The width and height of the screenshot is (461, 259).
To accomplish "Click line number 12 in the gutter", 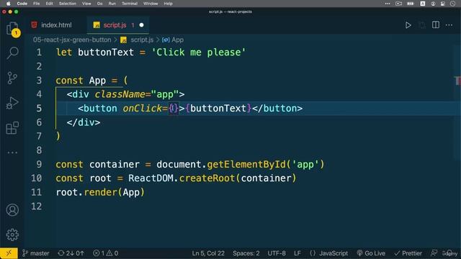I will click(37, 206).
